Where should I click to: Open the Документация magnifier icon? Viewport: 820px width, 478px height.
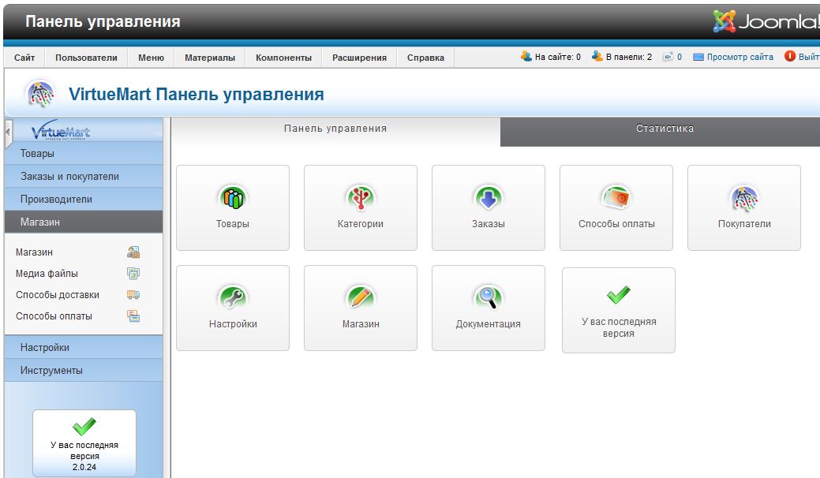(488, 297)
